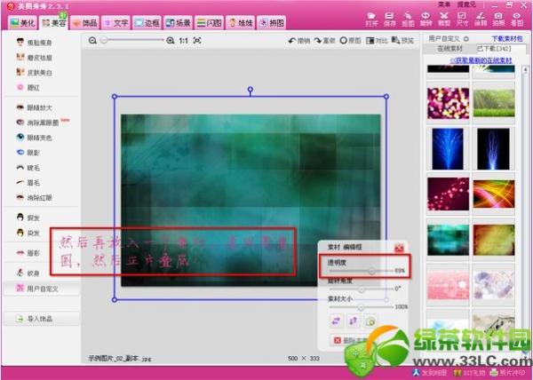Select 磨皮祛痘 skin smoothing tool

[35, 58]
